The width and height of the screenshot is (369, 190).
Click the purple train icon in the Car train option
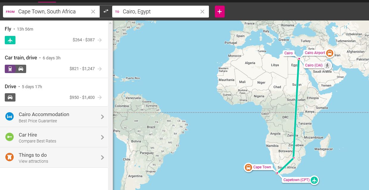(x=10, y=69)
